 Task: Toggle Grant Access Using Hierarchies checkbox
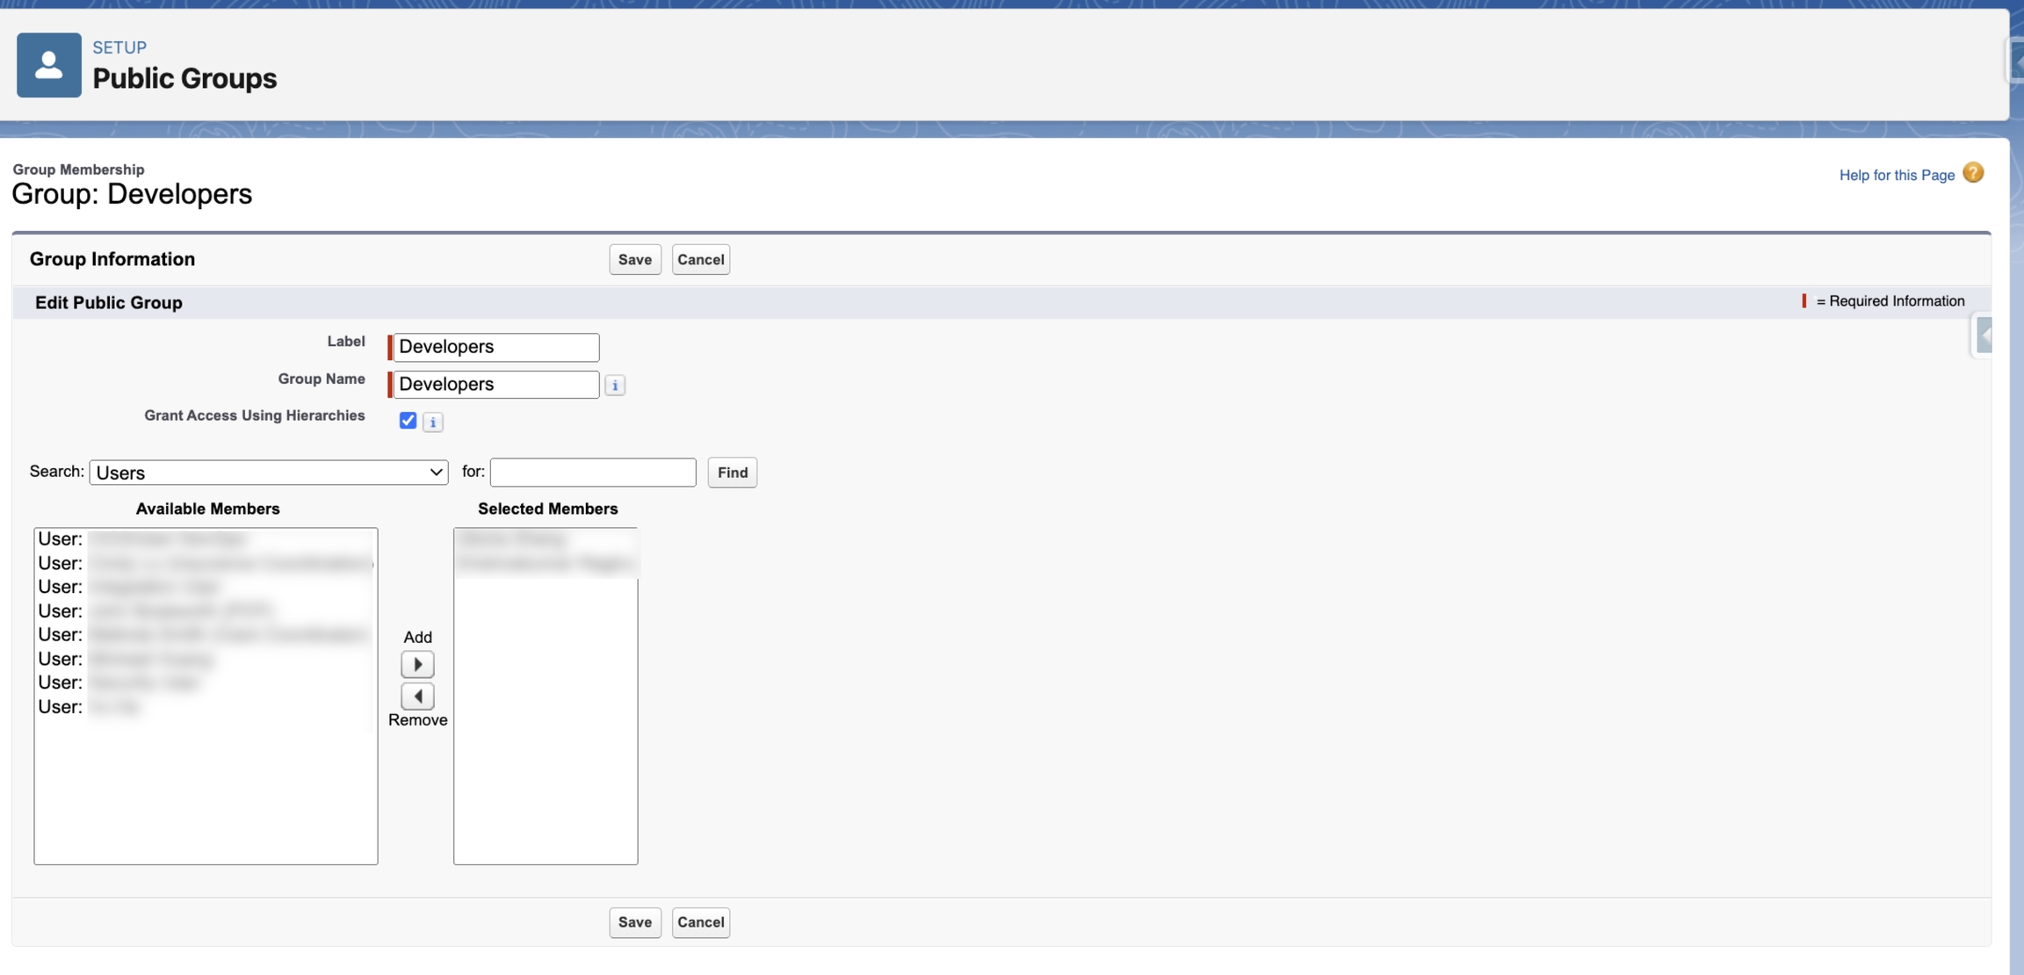tap(408, 421)
